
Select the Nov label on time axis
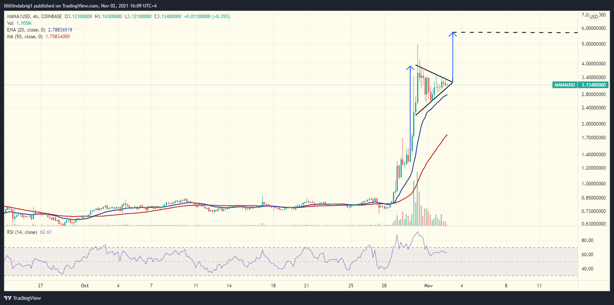click(428, 286)
